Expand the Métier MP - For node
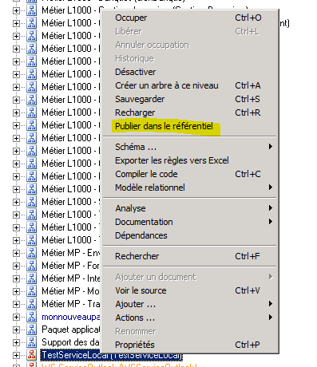 (16, 266)
